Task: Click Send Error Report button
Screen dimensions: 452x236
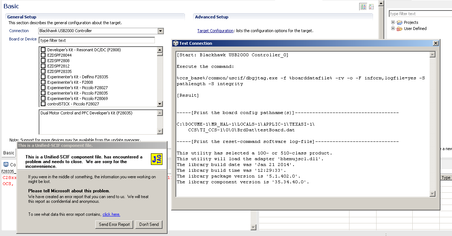Action: [x=114, y=224]
